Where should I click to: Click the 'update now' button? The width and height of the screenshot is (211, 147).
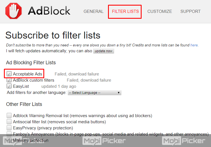pos(104,51)
